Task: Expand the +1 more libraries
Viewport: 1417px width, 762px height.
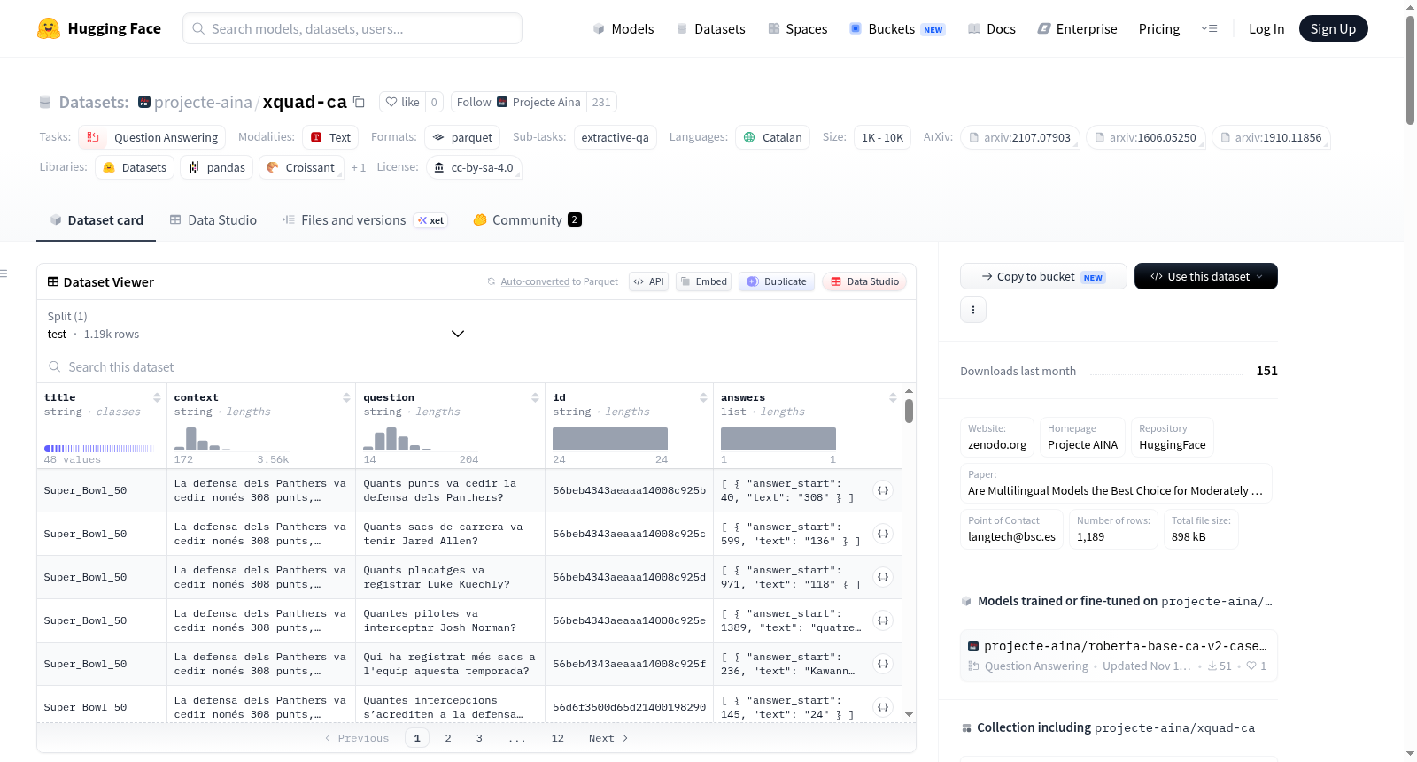Action: [359, 168]
